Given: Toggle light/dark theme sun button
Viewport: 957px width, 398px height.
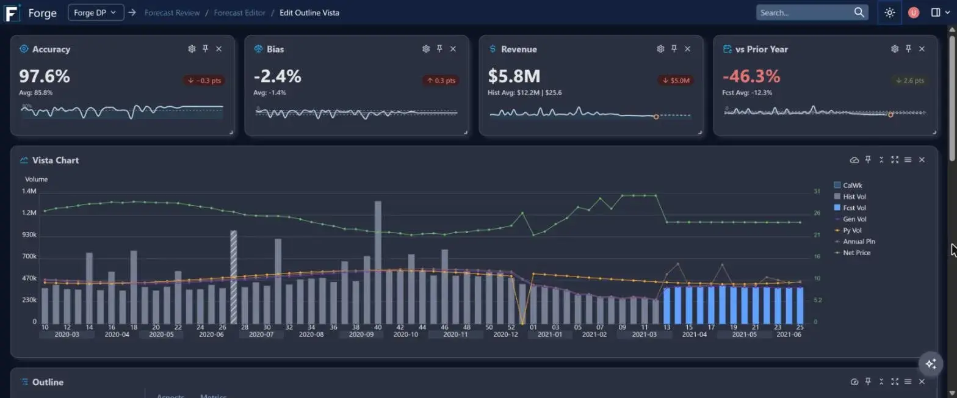Looking at the screenshot, I should pos(889,12).
